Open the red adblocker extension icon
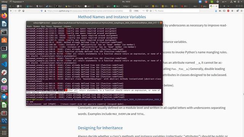The image size is (244, 137). pyautogui.click(x=228, y=11)
